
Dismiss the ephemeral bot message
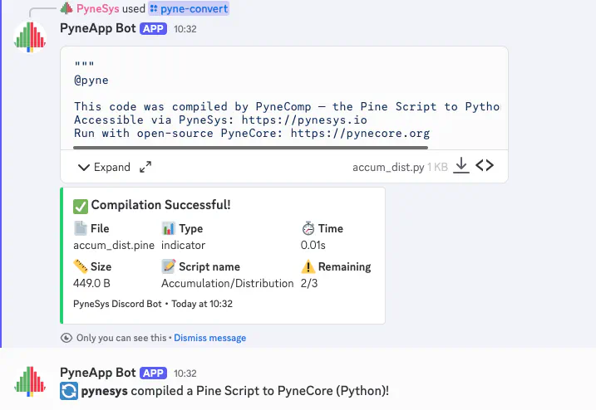209,338
